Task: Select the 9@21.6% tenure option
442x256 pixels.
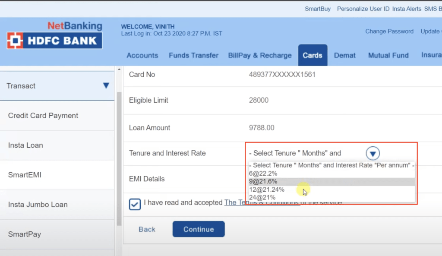Action: [x=331, y=181]
